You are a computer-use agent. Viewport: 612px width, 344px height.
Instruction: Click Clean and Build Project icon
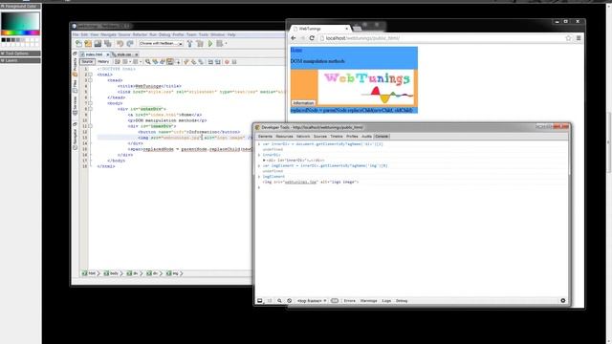click(200, 44)
